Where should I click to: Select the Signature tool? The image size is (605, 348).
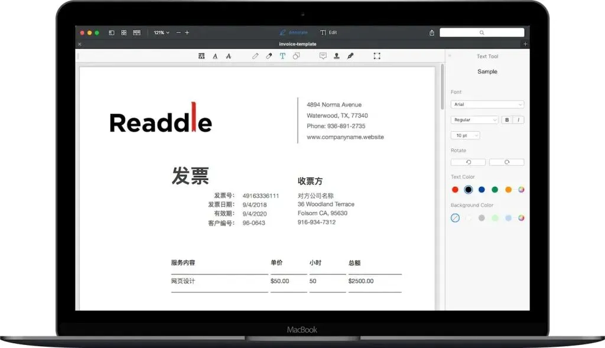(x=350, y=56)
